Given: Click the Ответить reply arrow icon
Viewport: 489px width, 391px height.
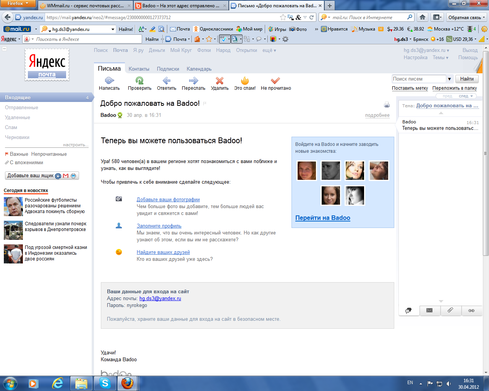Looking at the screenshot, I should click(x=167, y=80).
